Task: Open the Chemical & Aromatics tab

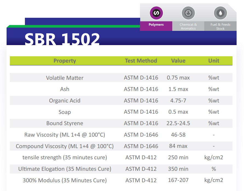Action: pyautogui.click(x=188, y=27)
